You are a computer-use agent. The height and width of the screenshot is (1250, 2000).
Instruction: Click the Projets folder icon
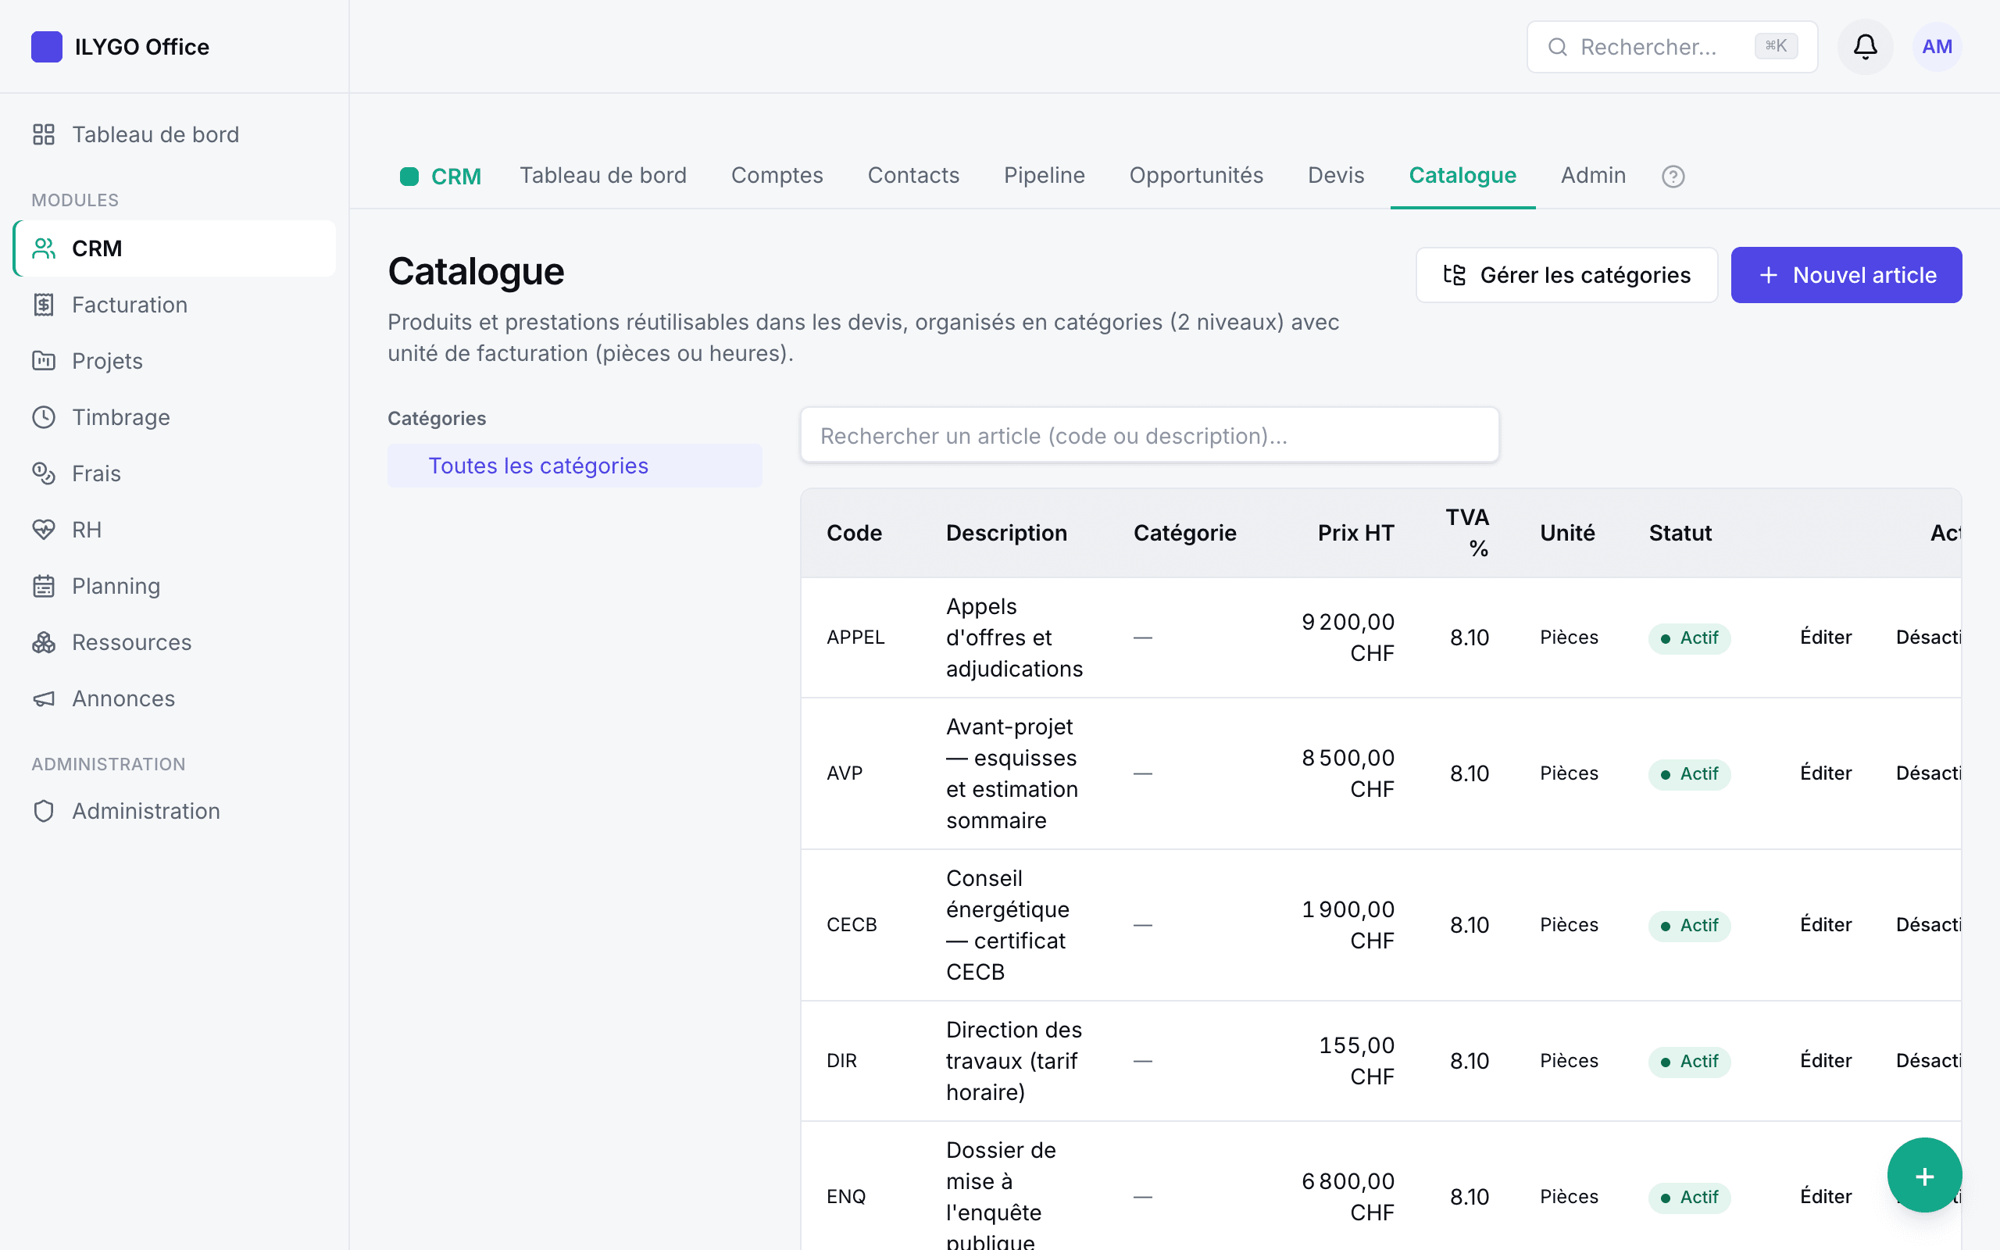44,361
